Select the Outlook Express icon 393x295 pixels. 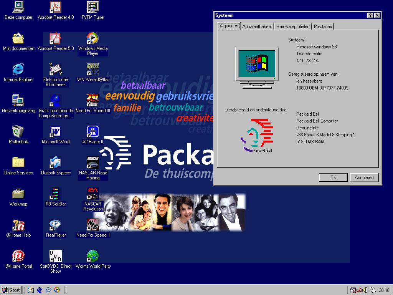(x=56, y=163)
